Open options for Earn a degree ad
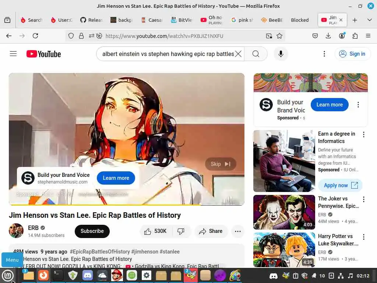The image size is (377, 283). 363,134
